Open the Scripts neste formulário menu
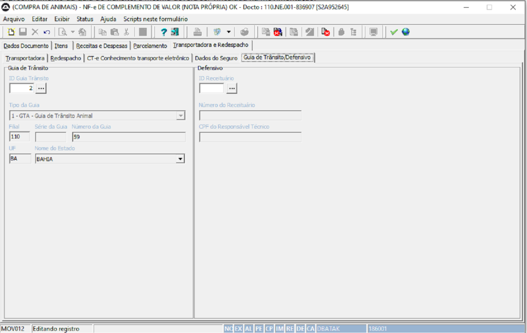The height and width of the screenshot is (333, 527). 155,19
